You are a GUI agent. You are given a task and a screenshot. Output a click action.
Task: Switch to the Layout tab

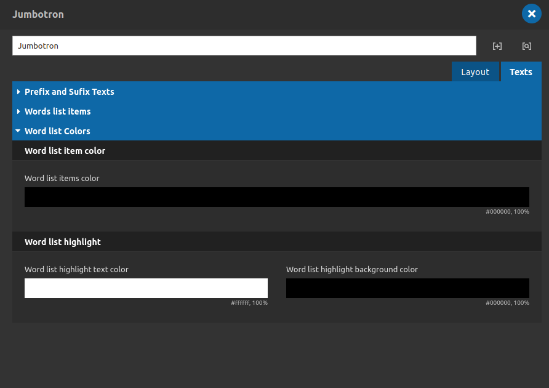pyautogui.click(x=475, y=72)
